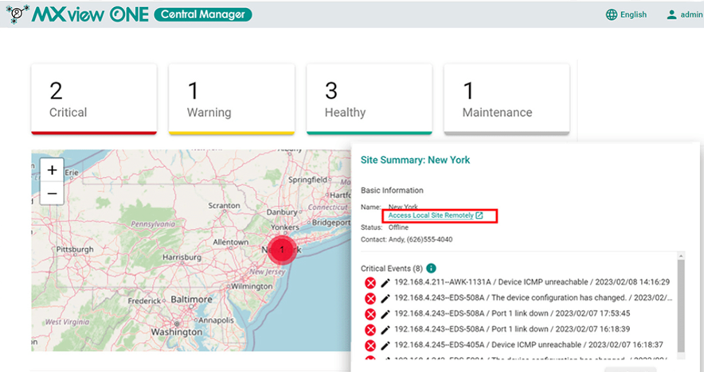Click the admin person icon
Viewport: 704px width, 372px height.
tap(671, 14)
